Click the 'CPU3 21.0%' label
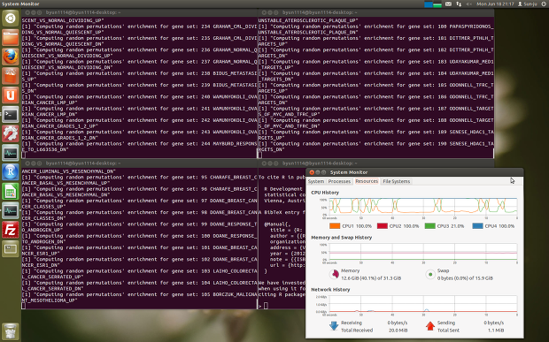Image resolution: width=549 pixels, height=342 pixels. coord(451,226)
